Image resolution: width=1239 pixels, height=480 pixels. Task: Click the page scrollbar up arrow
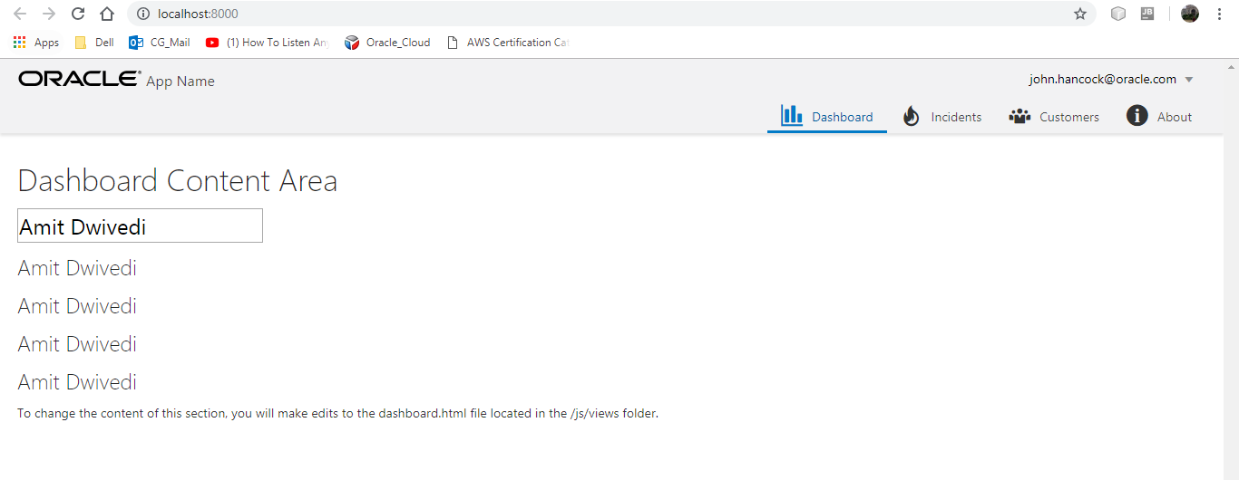1231,67
